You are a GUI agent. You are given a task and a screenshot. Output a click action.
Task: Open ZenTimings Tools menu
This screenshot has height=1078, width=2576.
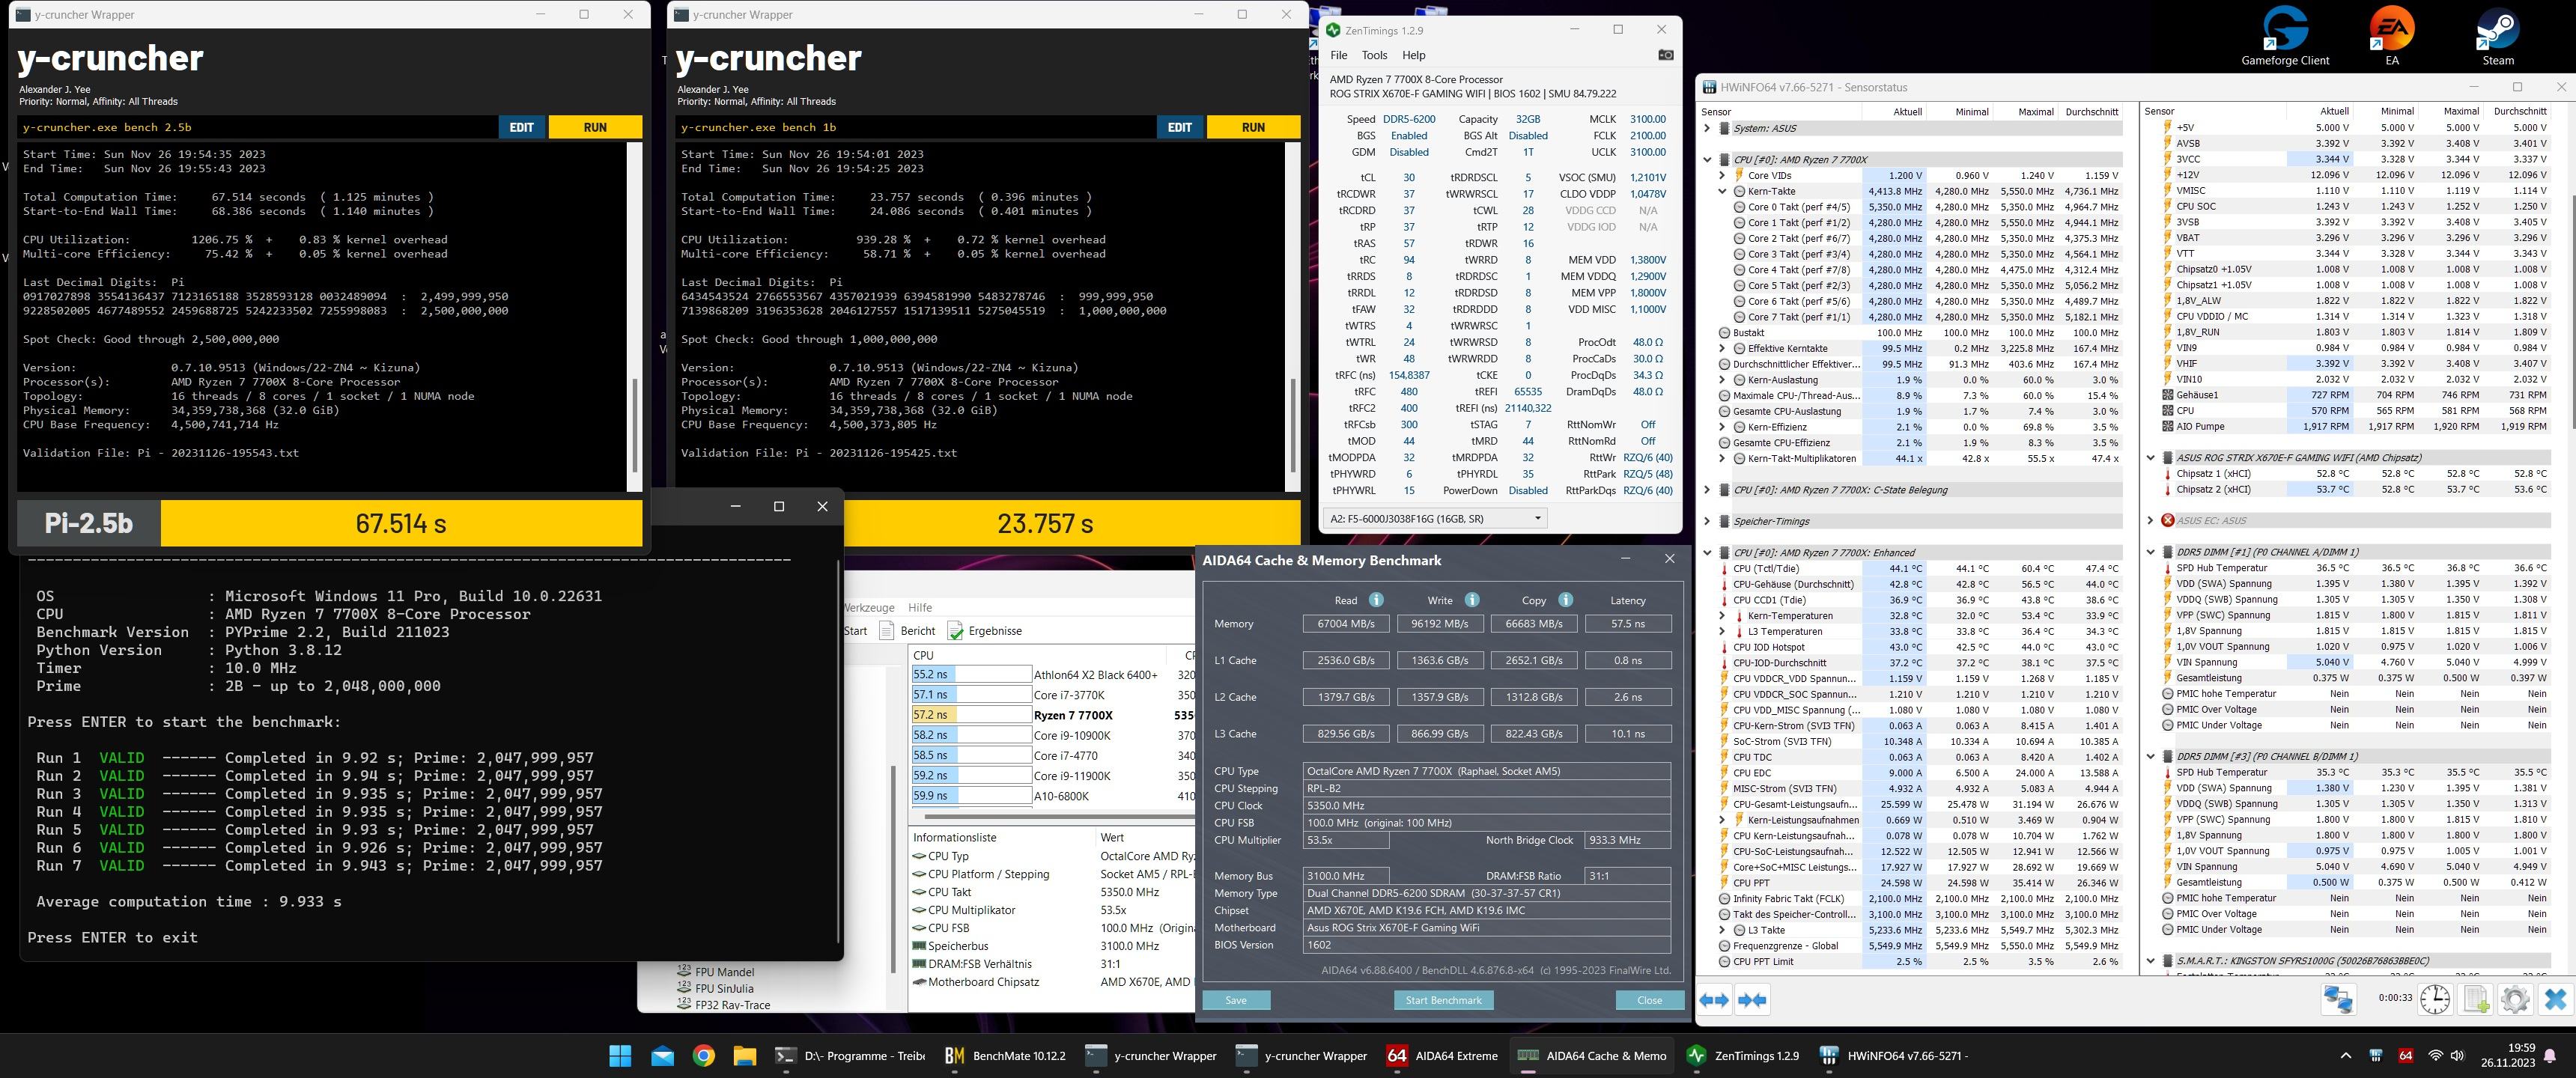click(1374, 55)
